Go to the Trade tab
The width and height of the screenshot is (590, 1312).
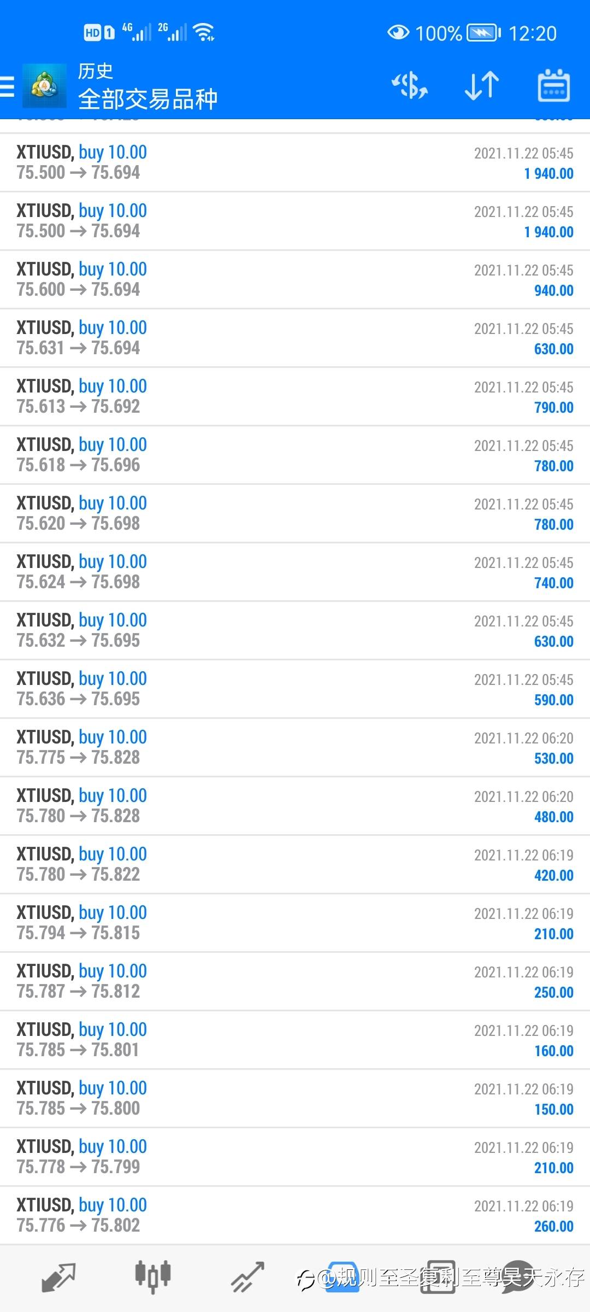point(247,1278)
